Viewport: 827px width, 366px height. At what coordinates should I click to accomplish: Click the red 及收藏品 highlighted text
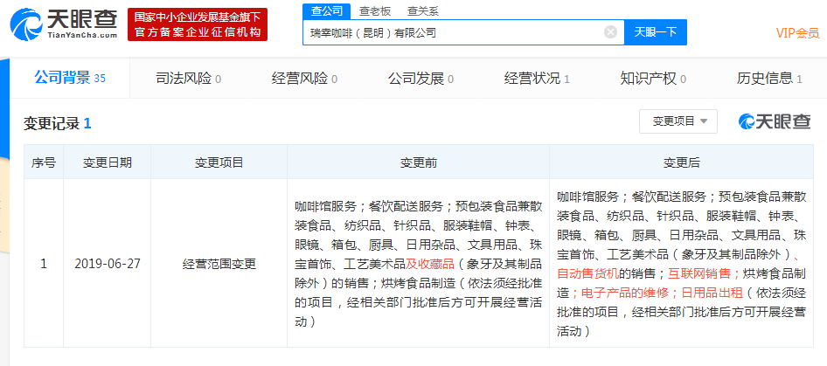pyautogui.click(x=429, y=264)
